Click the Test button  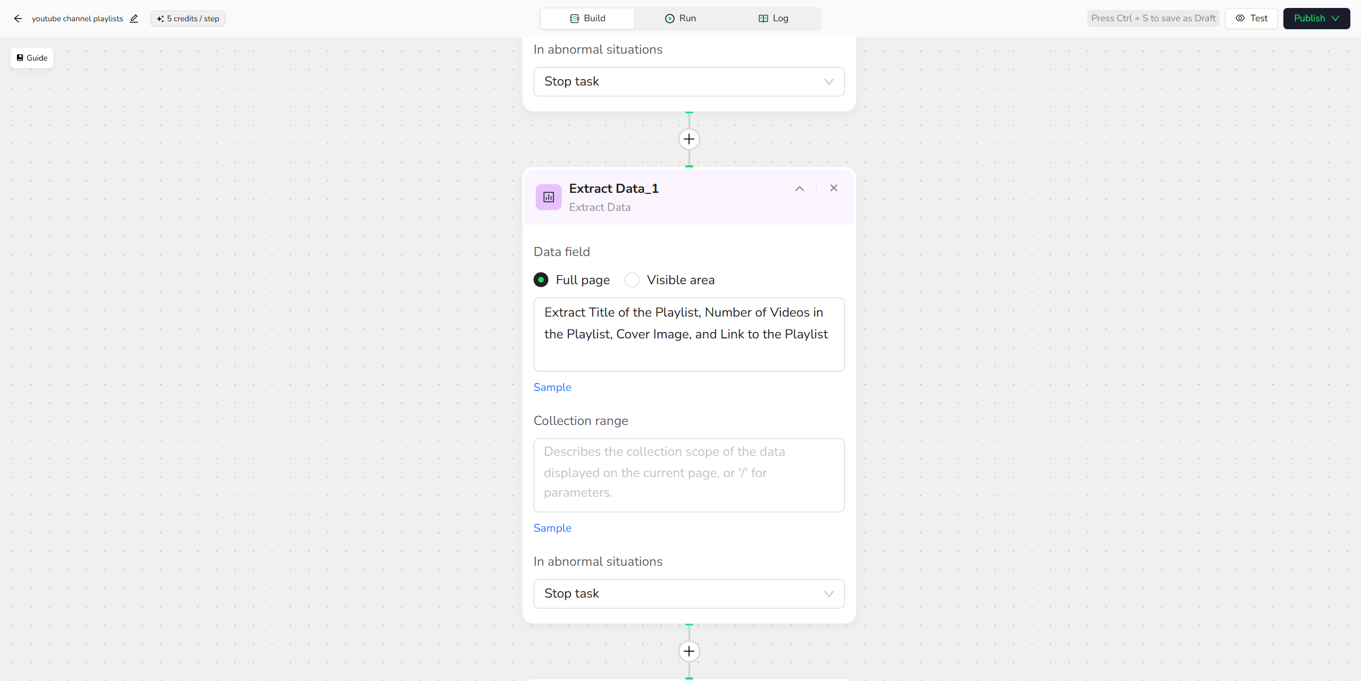[x=1251, y=19]
